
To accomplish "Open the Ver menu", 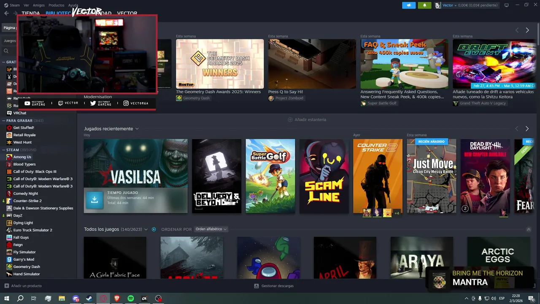I will [x=26, y=5].
